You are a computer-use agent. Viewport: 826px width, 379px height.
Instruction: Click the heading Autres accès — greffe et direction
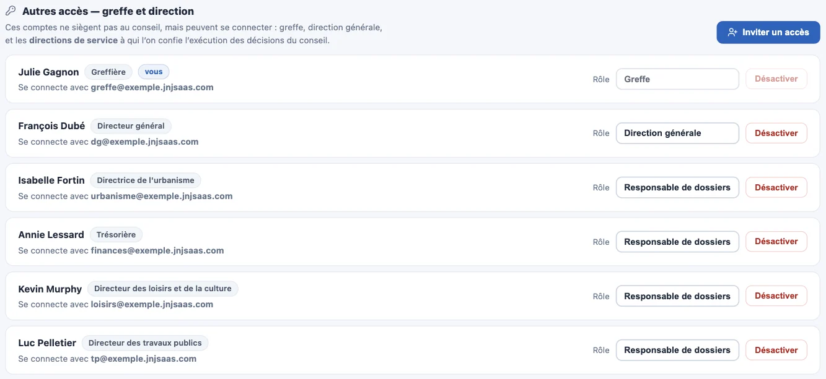[x=108, y=11]
